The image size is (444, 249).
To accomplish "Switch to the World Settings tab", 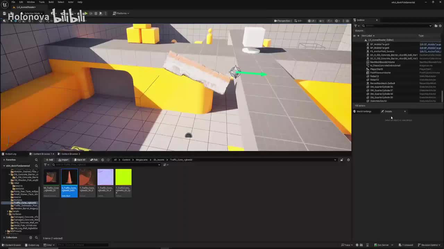I will pyautogui.click(x=362, y=111).
